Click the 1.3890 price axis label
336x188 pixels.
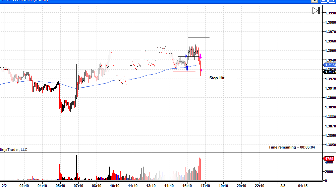click(x=330, y=107)
